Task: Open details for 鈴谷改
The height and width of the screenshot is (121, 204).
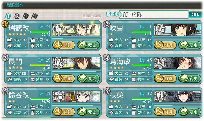Action: [x=64, y=112]
